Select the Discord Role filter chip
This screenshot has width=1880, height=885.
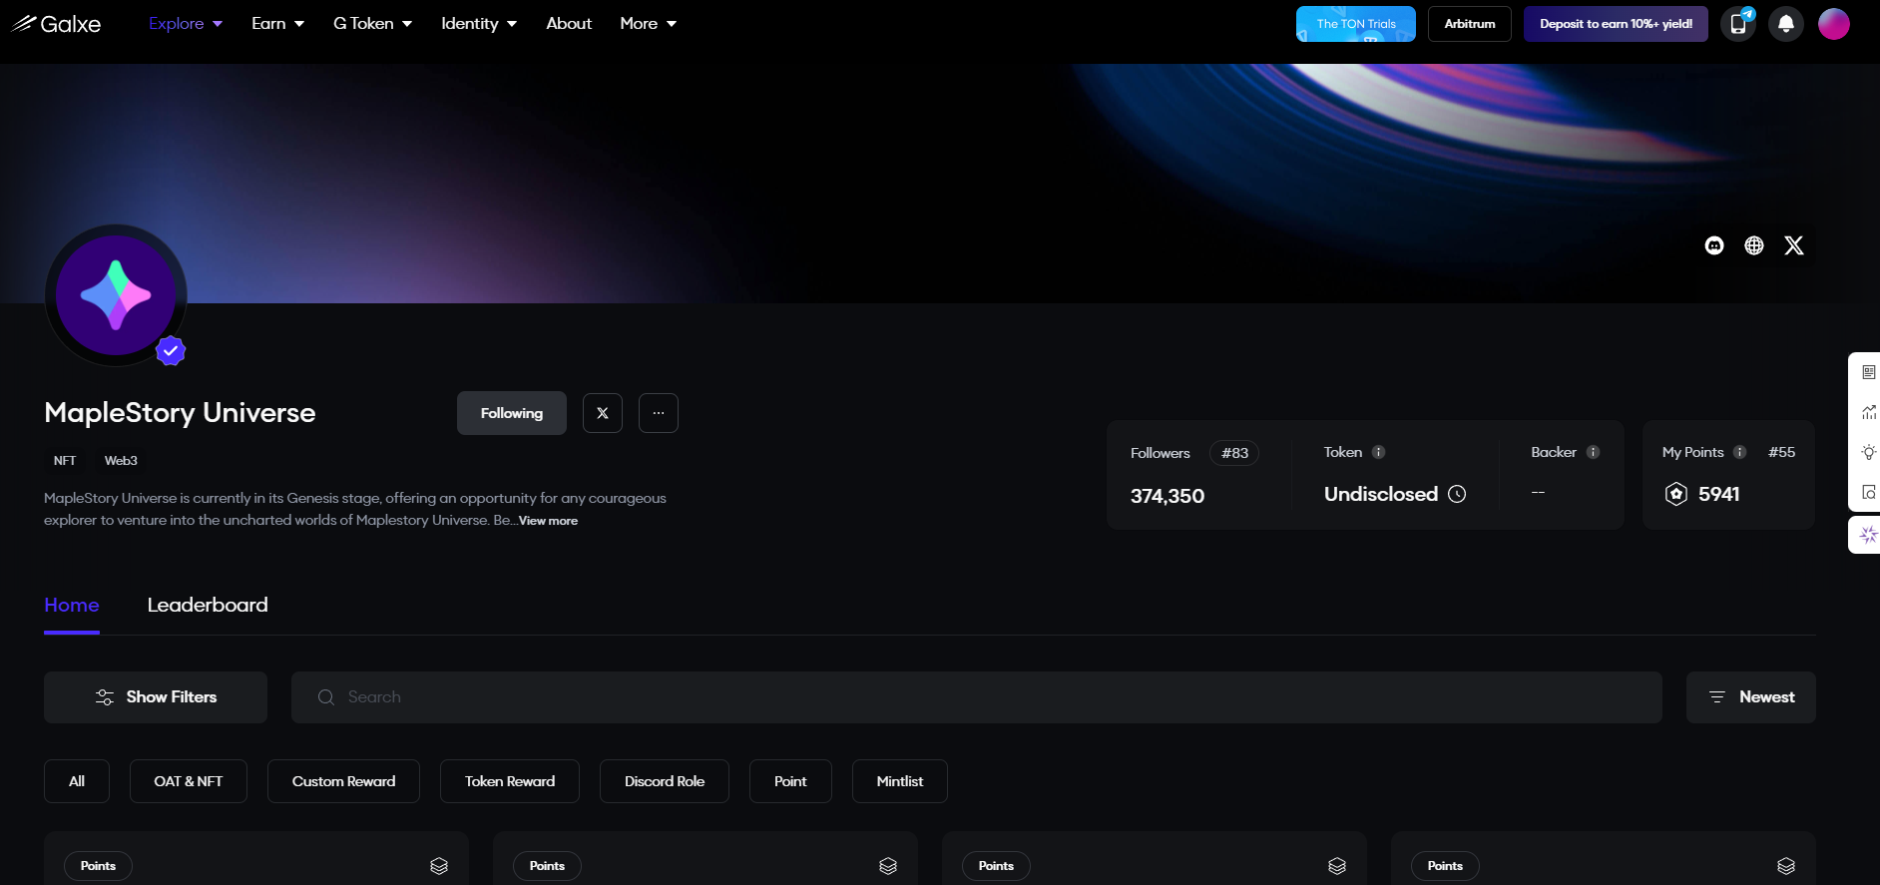click(x=665, y=781)
